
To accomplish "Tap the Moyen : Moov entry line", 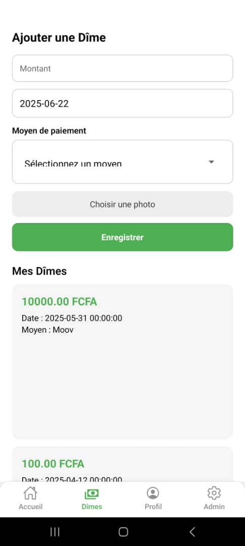I will [x=47, y=330].
